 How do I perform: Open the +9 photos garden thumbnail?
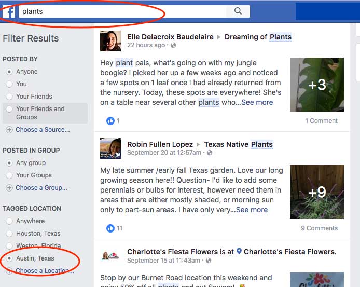[317, 192]
